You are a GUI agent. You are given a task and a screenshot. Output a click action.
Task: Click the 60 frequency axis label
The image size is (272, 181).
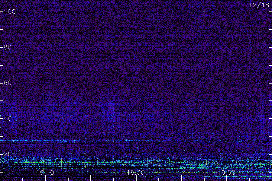click(x=8, y=83)
